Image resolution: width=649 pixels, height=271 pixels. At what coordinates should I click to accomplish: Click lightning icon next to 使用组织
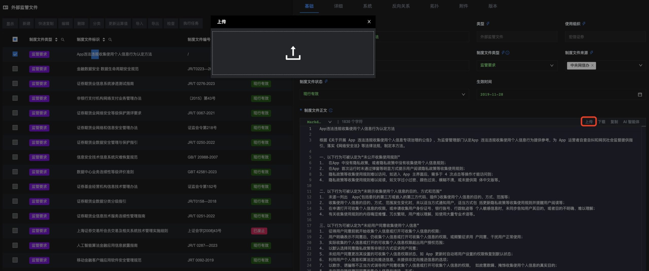[584, 24]
